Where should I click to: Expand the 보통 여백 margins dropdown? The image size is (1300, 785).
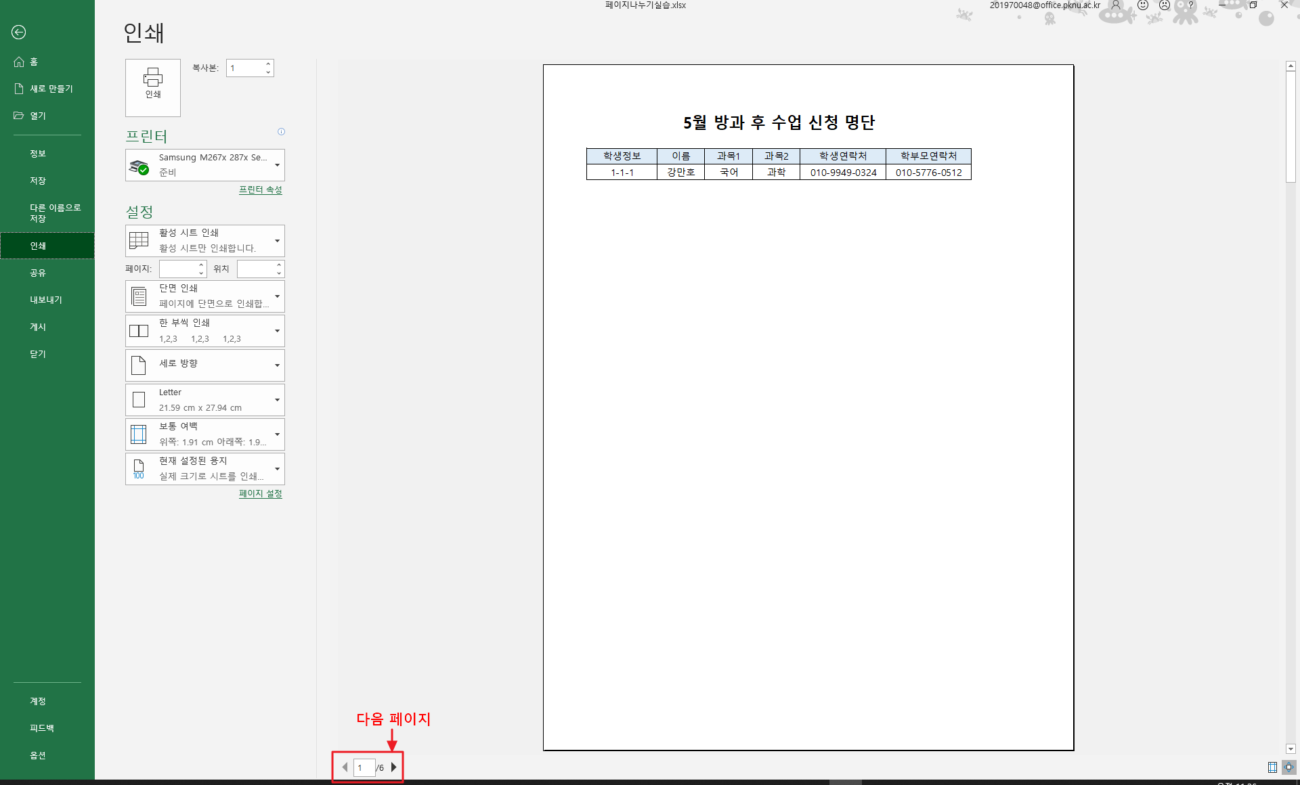[205, 434]
